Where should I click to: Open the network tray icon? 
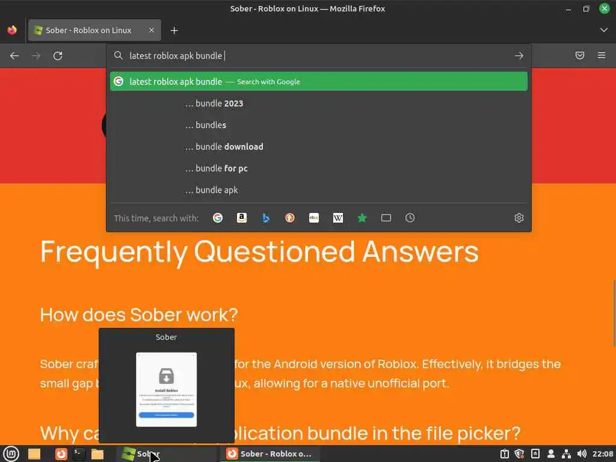tap(566, 454)
